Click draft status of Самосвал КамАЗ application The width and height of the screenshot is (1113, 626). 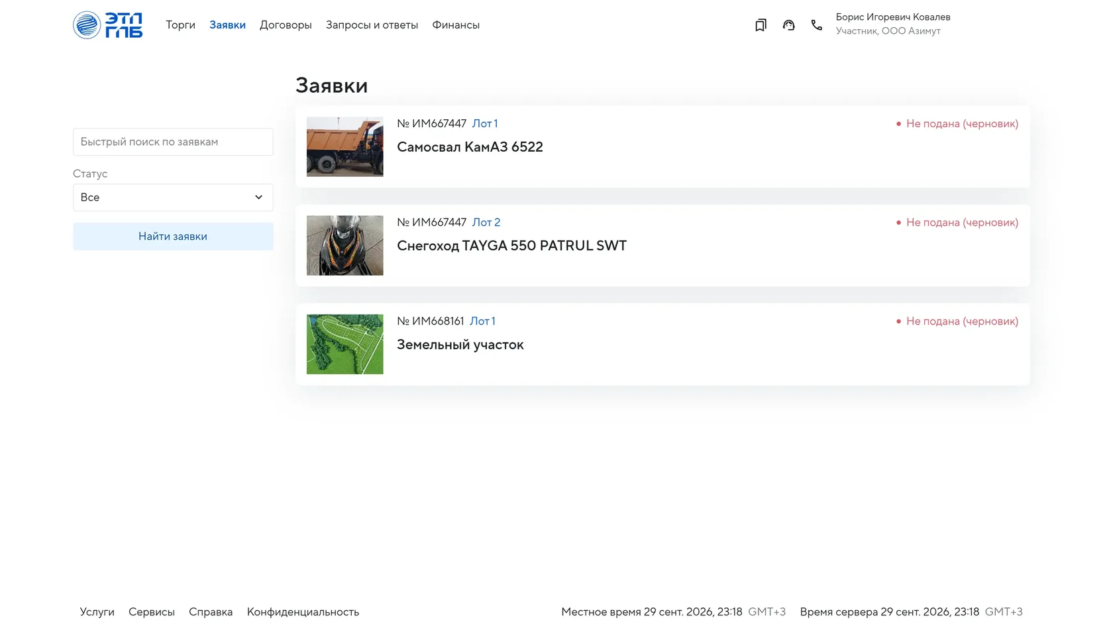(x=957, y=124)
